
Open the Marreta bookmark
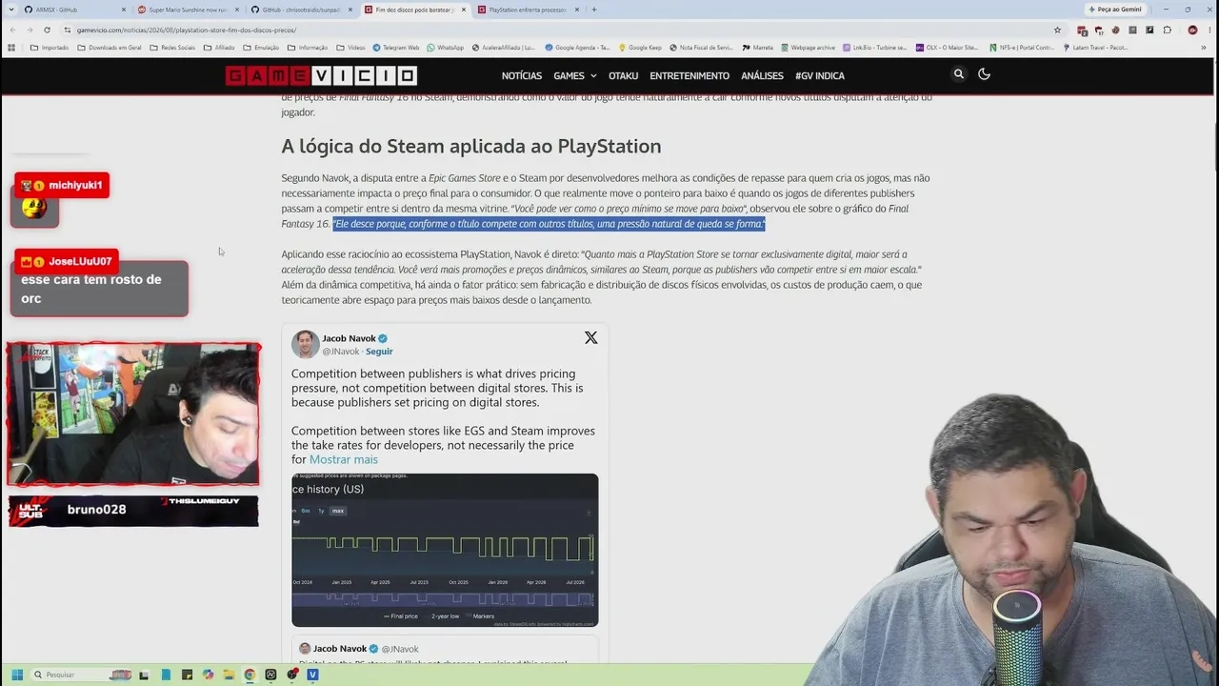[758, 47]
